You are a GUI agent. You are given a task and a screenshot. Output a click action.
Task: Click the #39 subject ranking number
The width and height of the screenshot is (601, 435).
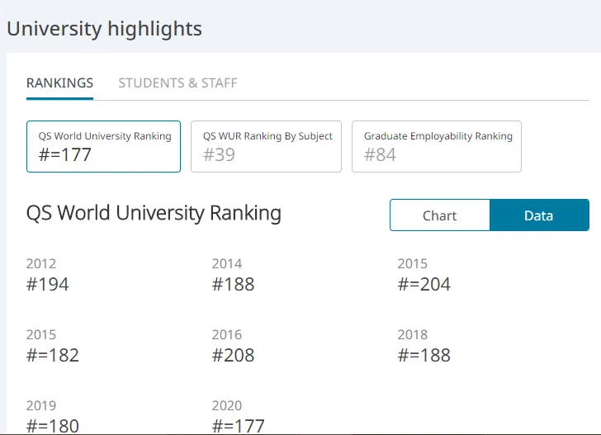tap(219, 155)
